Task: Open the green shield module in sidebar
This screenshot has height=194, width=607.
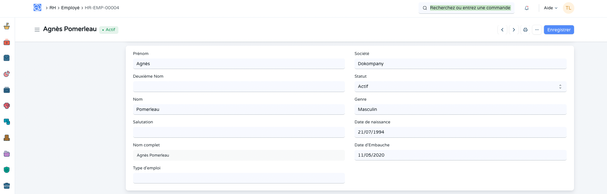Action: [7, 170]
